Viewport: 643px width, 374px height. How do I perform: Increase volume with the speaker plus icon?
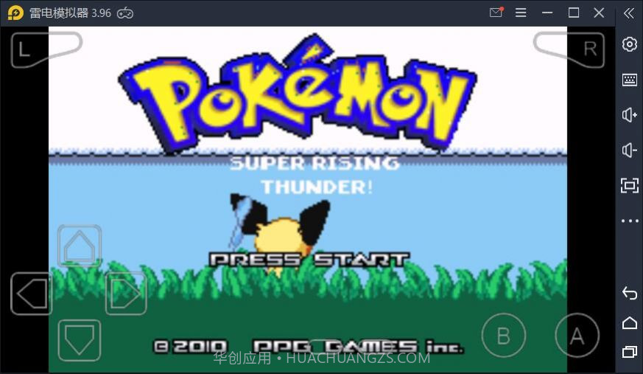pos(629,115)
